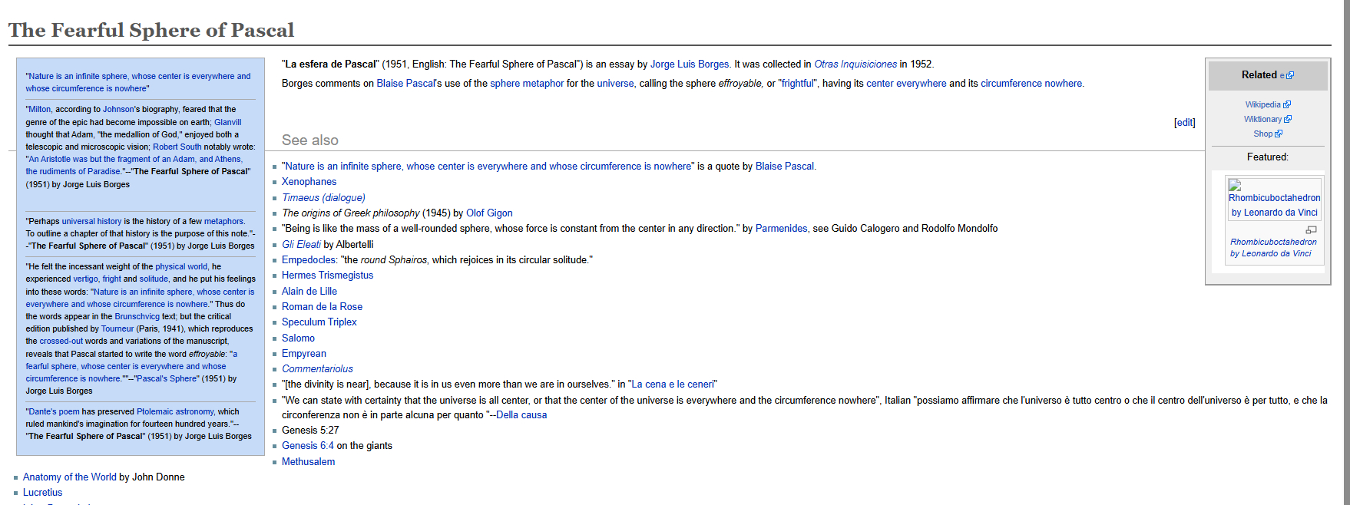Open the Hermes Trismegistus link
Screen dimensions: 1350x505
coord(327,276)
